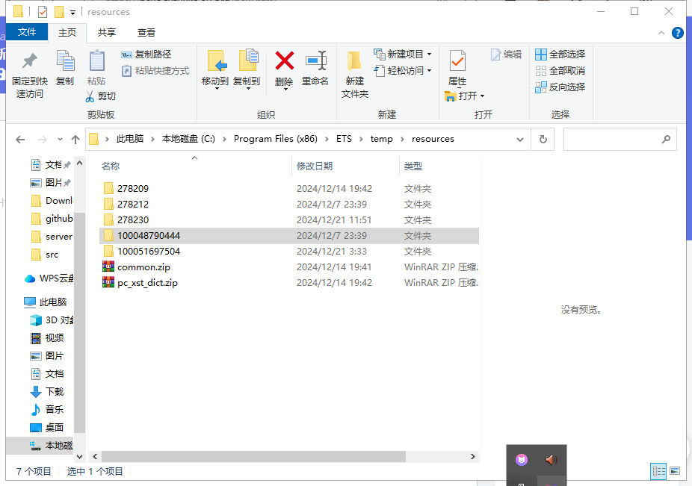This screenshot has height=486, width=692.
Task: Click the search box field
Action: 620,140
